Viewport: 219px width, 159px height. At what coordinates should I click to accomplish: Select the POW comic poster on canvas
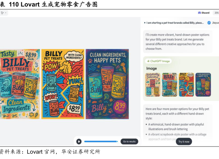63,84
